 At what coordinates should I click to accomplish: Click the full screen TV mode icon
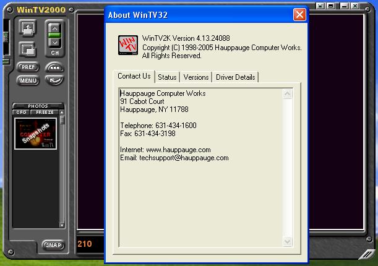28,28
